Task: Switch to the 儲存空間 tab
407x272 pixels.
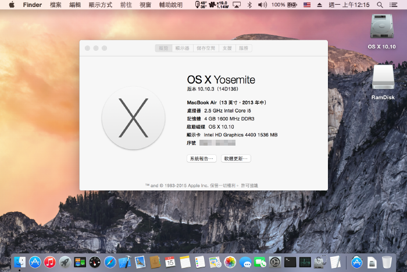Action: click(206, 48)
